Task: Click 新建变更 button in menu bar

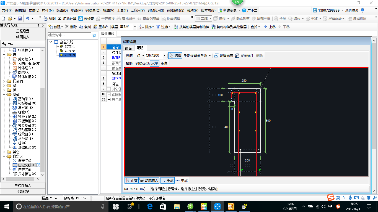Action: pos(229,10)
